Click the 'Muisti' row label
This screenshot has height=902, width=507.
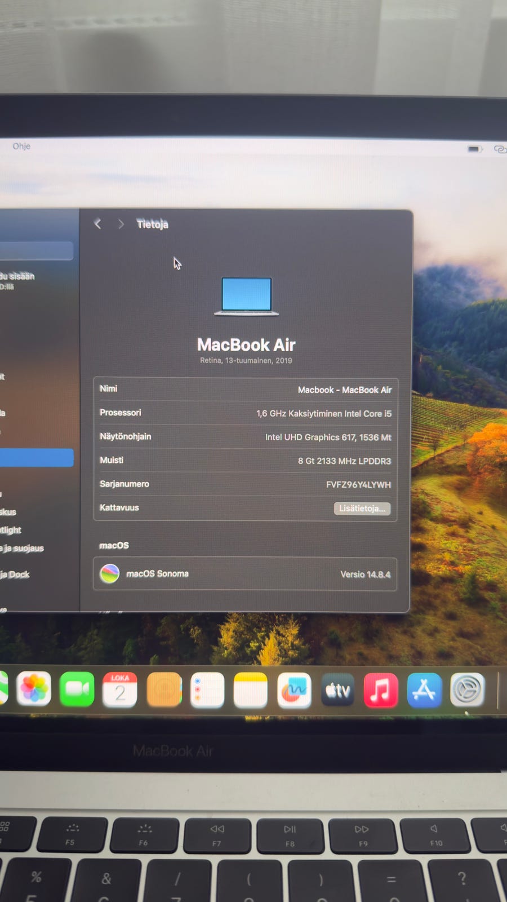[x=112, y=460]
